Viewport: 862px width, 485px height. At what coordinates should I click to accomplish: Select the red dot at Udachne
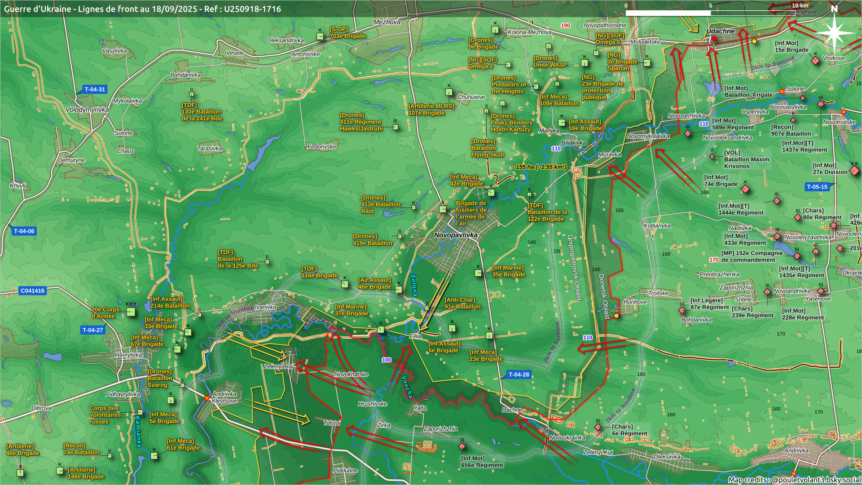714,39
